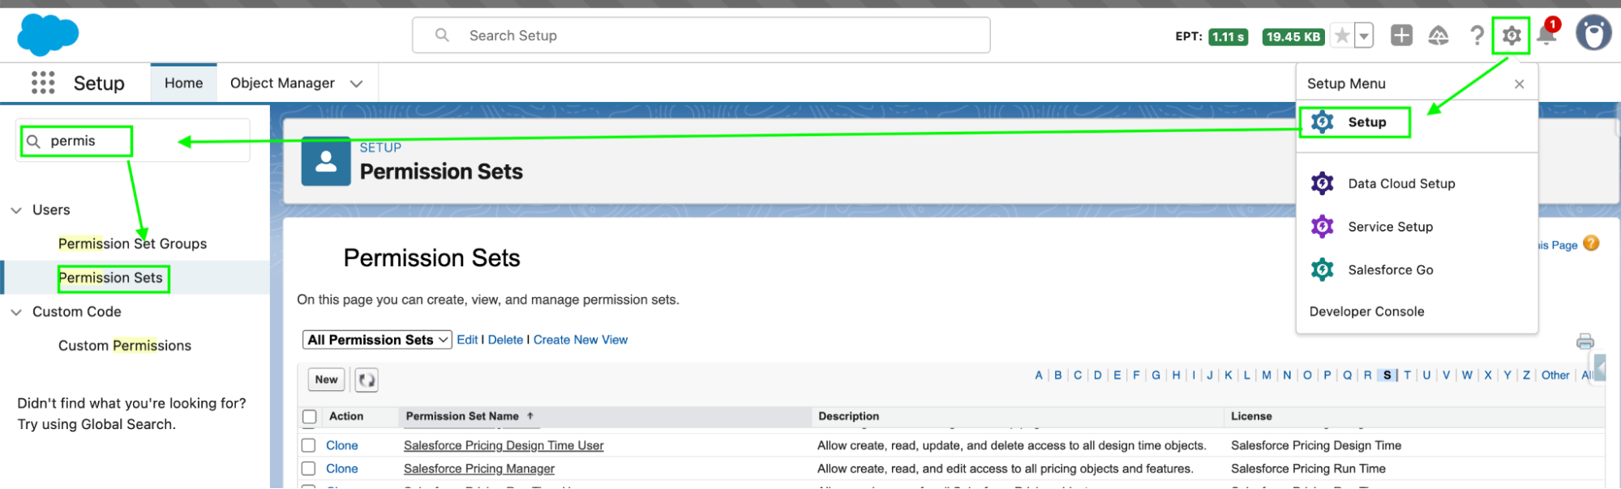Open Developer Console from menu
1621x489 pixels.
[x=1366, y=312]
